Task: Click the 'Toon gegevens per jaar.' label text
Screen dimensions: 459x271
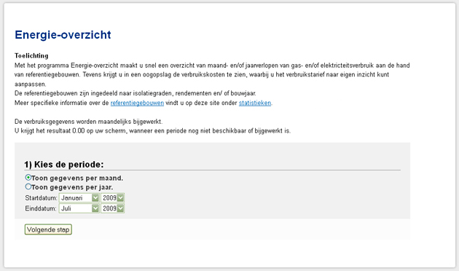Action: (72, 187)
